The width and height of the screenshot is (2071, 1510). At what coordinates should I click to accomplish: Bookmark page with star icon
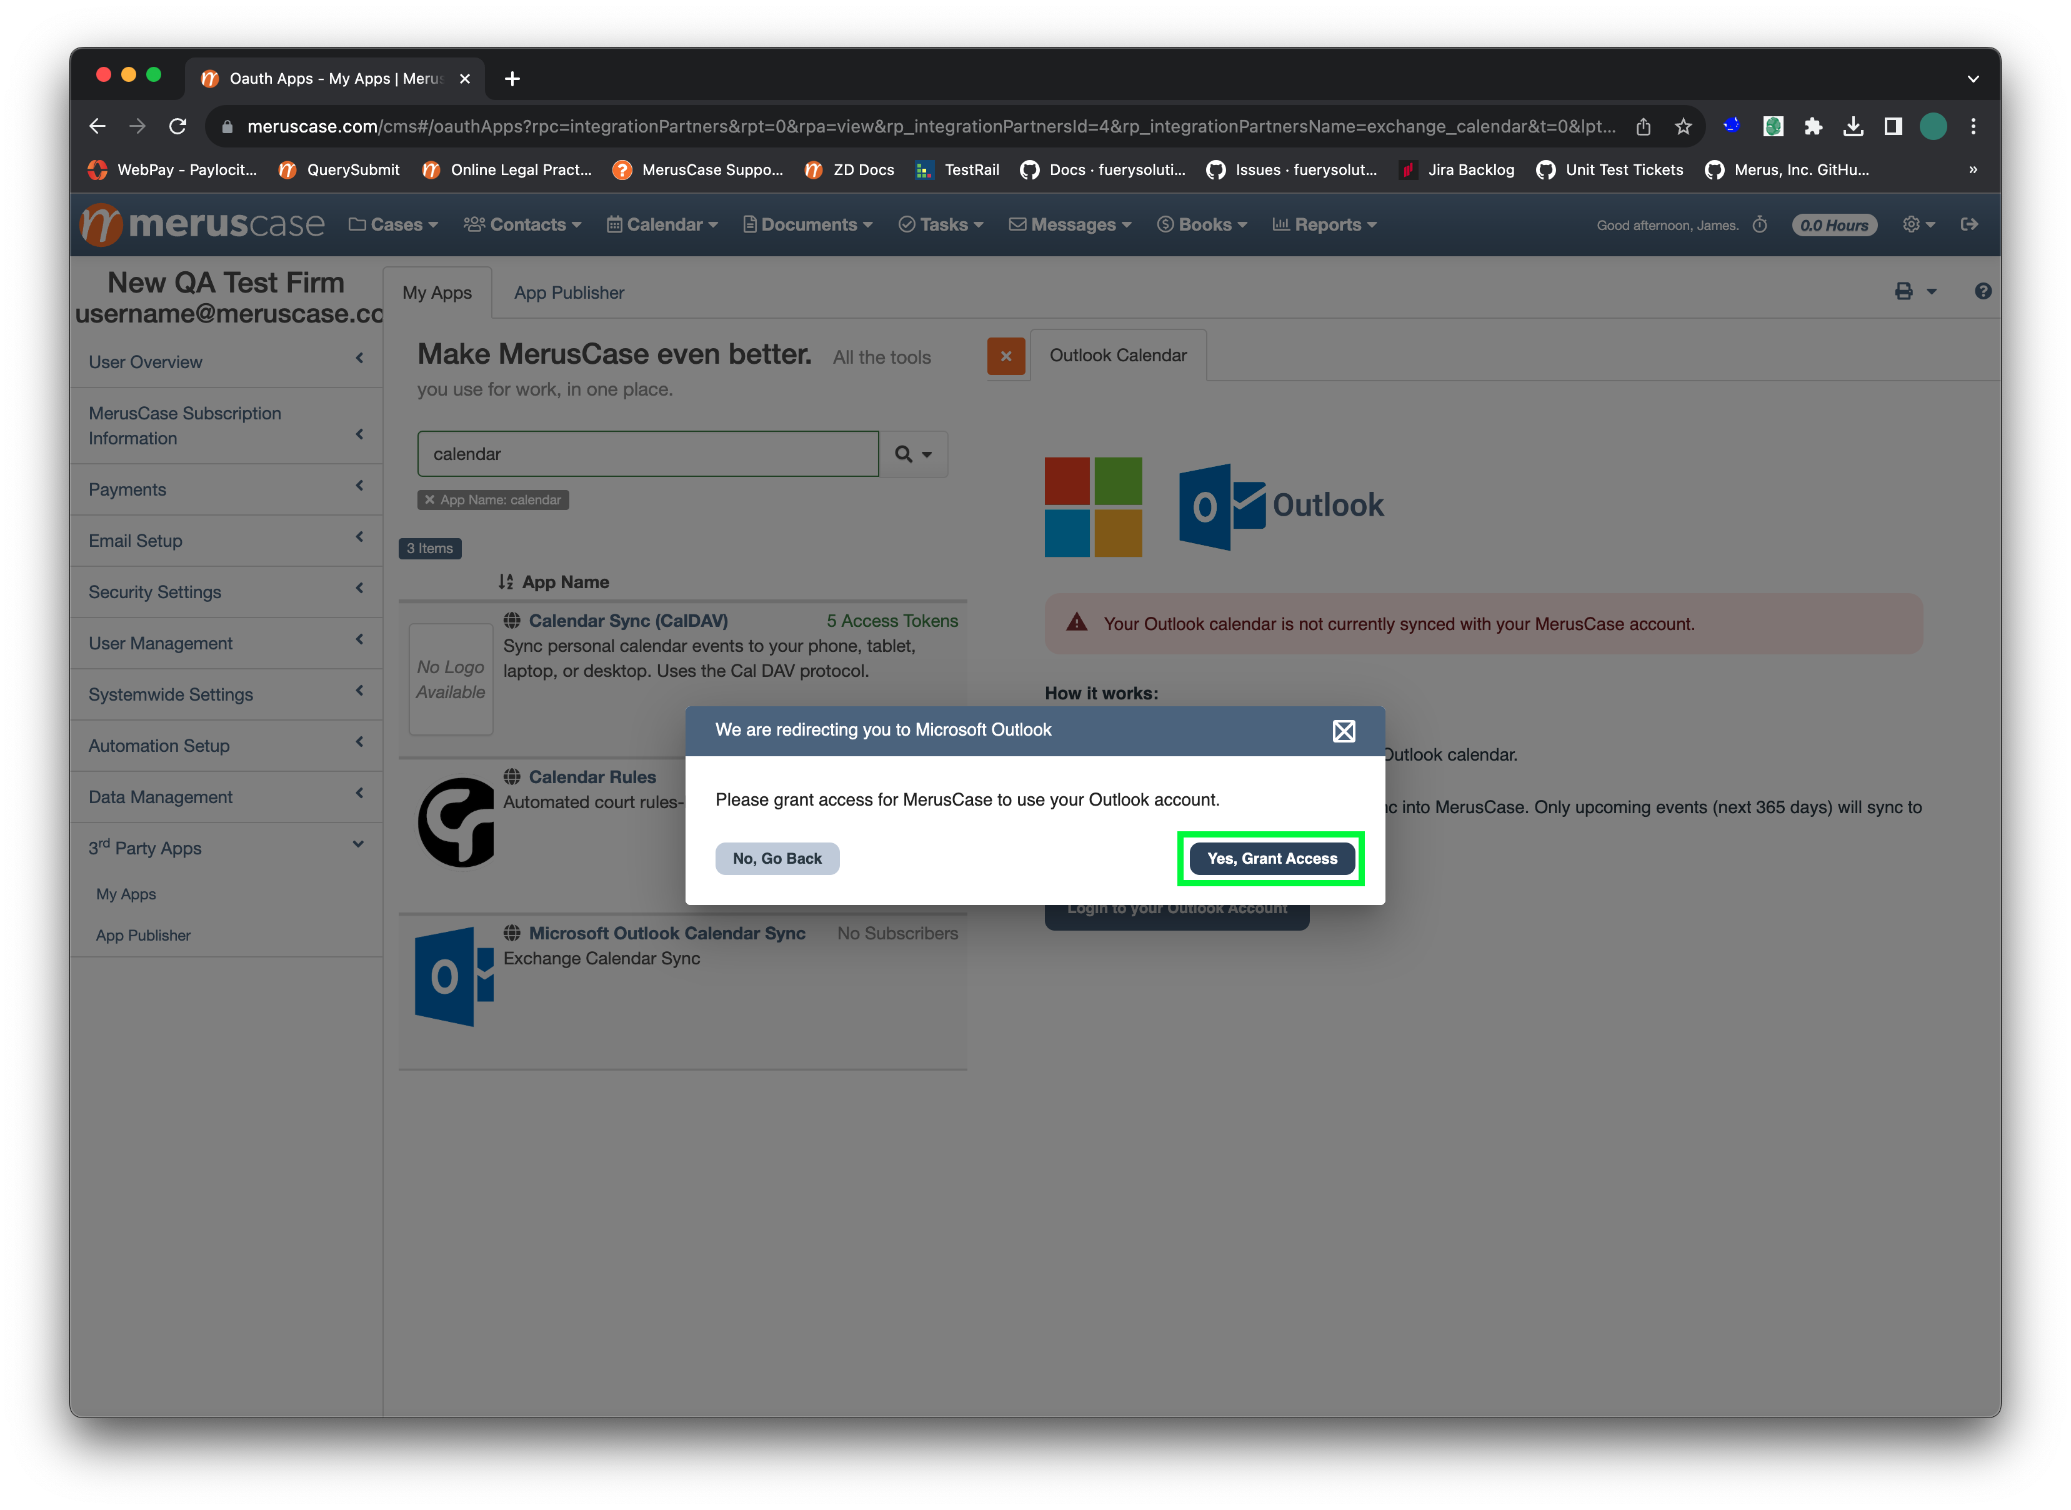(1682, 126)
